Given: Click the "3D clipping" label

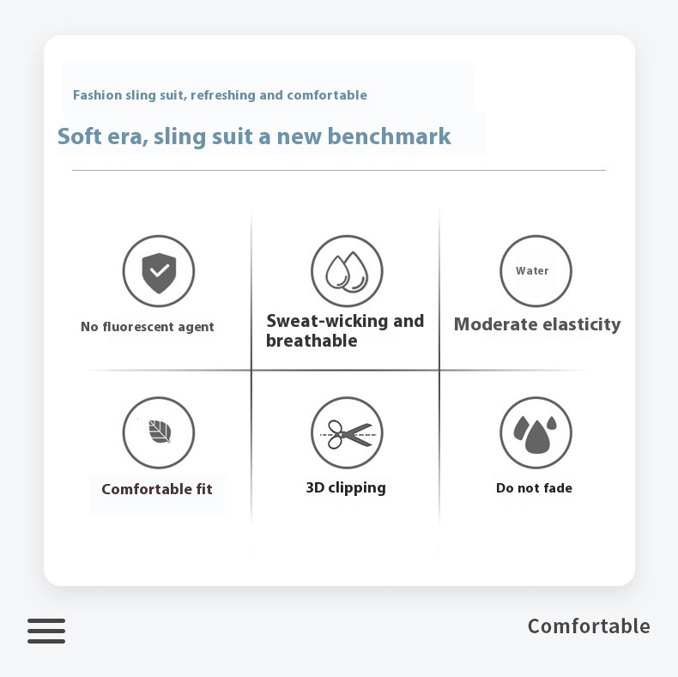Looking at the screenshot, I should pos(346,487).
